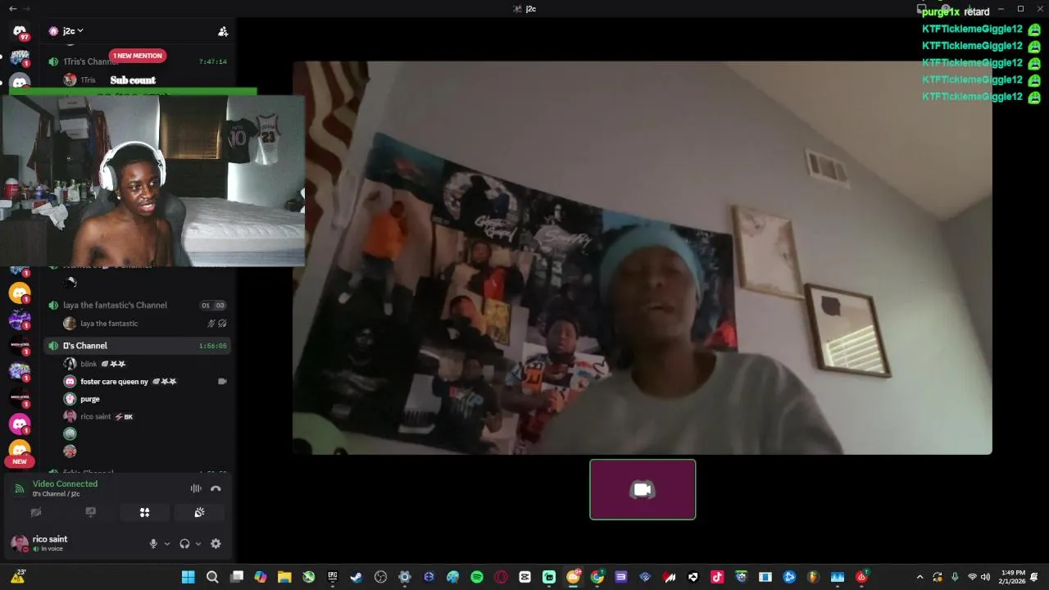Open the soundboard party-popper button
The image size is (1049, 590).
click(198, 512)
